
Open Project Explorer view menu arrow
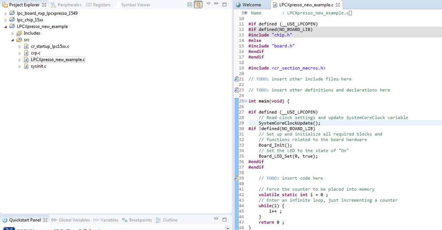tap(208, 4)
